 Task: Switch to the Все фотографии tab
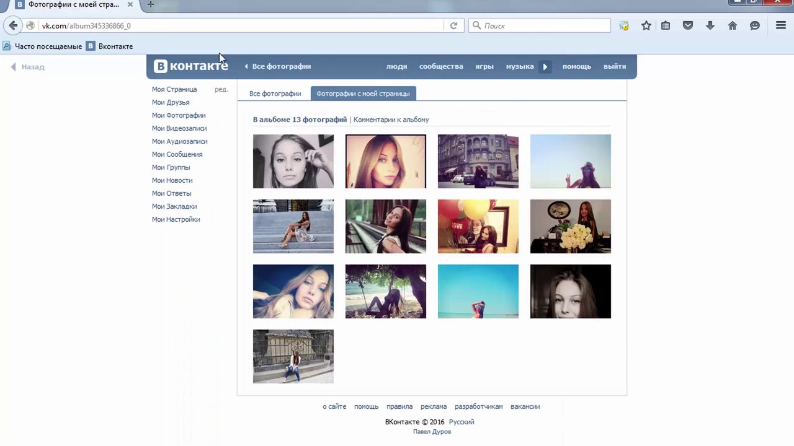click(x=275, y=94)
